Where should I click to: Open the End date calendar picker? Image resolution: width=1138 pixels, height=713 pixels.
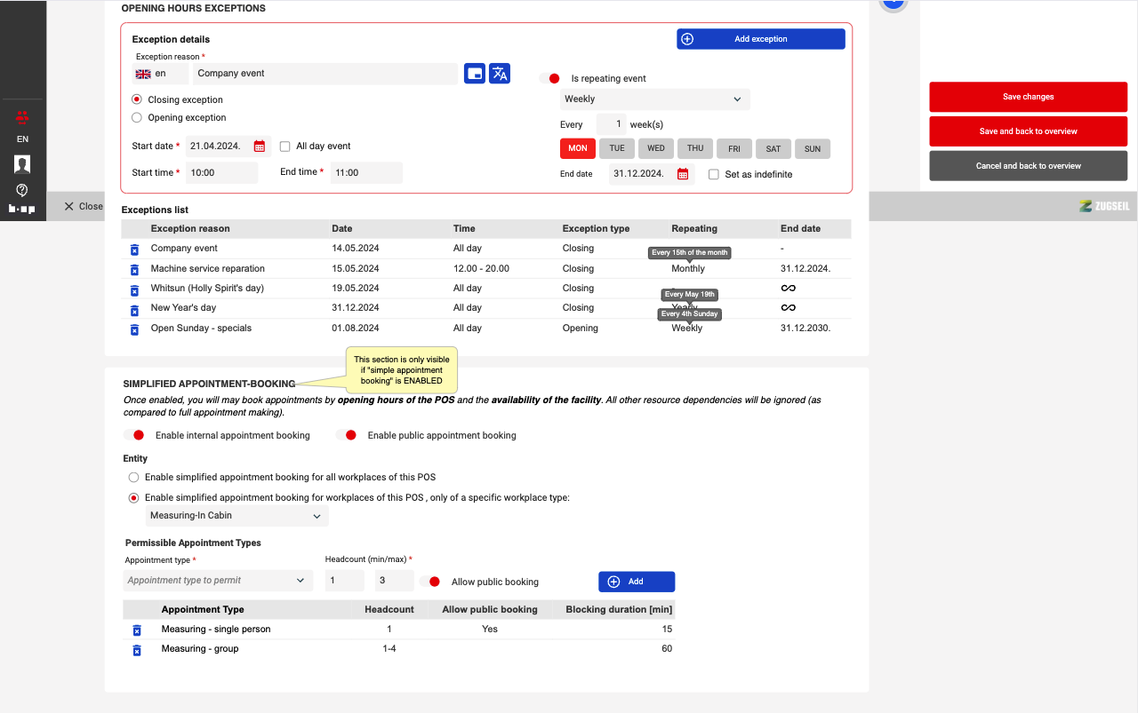click(683, 174)
